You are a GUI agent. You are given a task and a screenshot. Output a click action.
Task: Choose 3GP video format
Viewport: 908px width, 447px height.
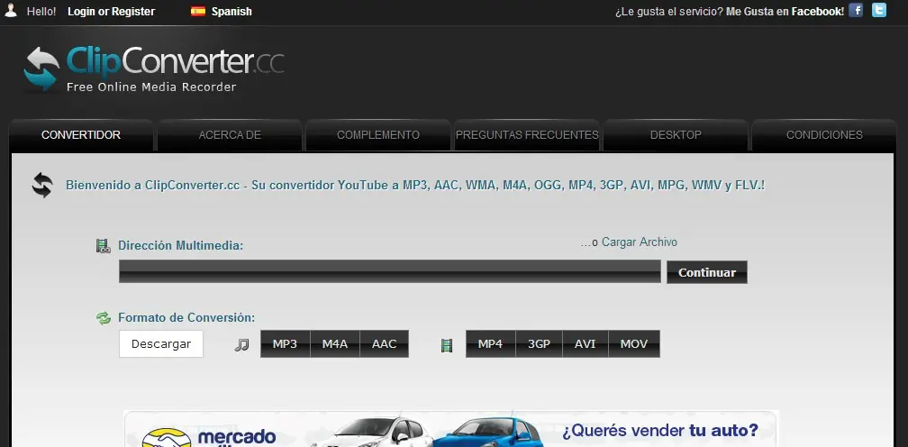coord(539,344)
